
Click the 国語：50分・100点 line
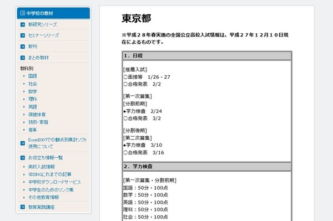pyautogui.click(x=145, y=188)
